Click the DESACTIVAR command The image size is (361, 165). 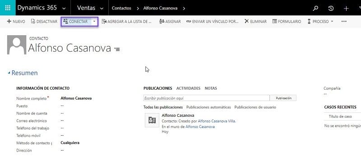click(44, 21)
